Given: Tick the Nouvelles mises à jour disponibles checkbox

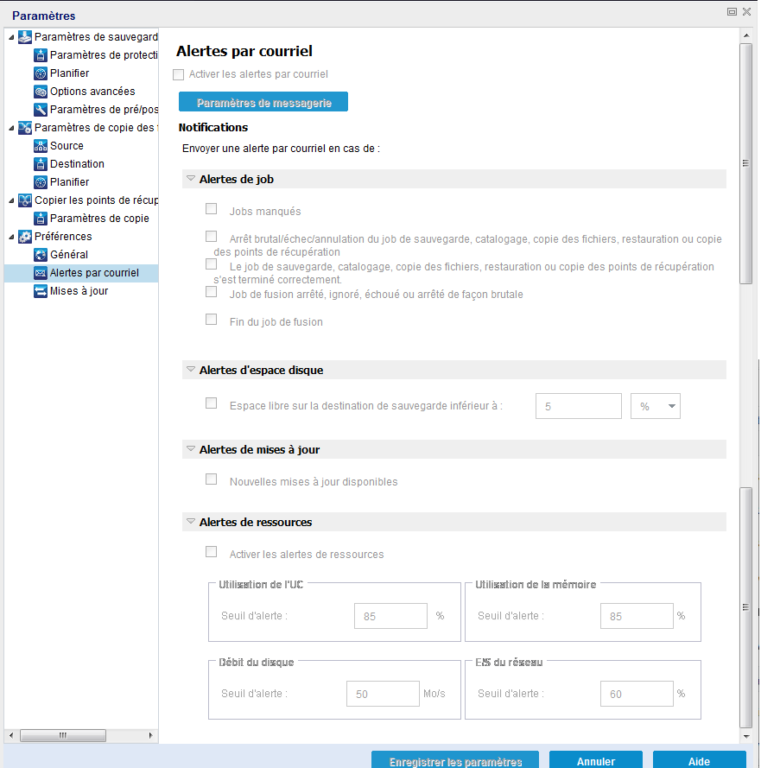Looking at the screenshot, I should click(211, 479).
